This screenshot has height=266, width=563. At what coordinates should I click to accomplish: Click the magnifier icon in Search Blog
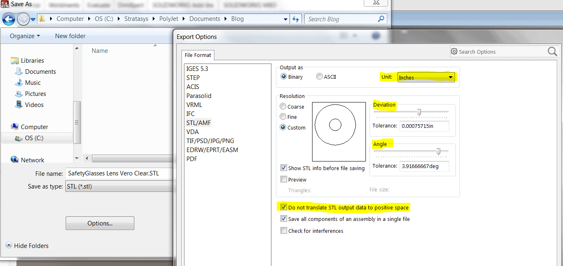point(381,19)
